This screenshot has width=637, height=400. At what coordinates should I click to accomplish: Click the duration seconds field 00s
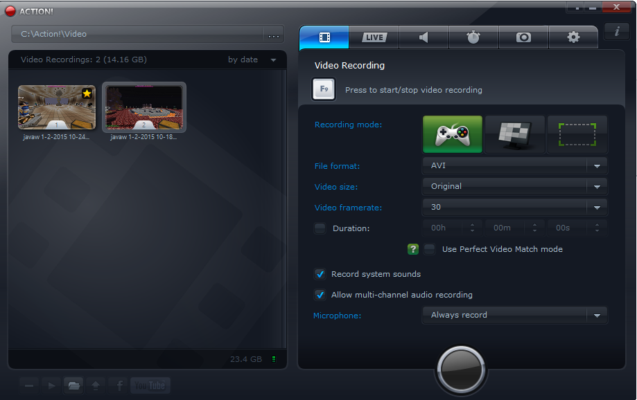[567, 228]
